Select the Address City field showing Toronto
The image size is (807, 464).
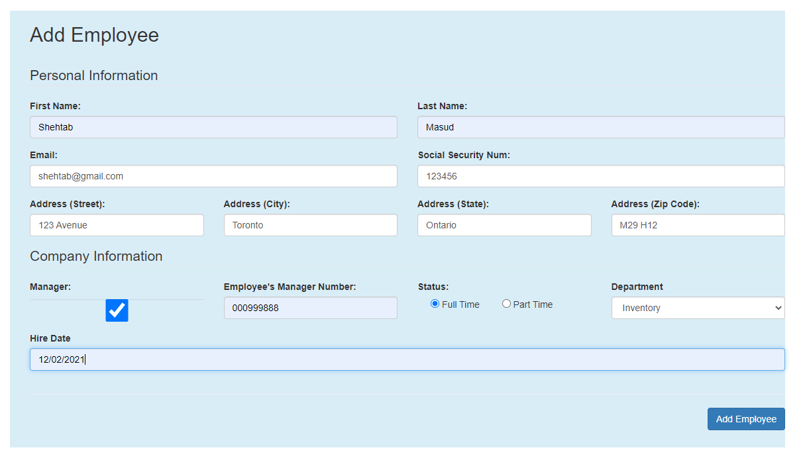point(310,225)
